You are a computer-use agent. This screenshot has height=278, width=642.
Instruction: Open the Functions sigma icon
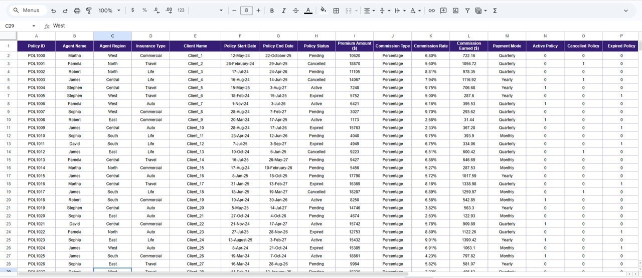495,10
